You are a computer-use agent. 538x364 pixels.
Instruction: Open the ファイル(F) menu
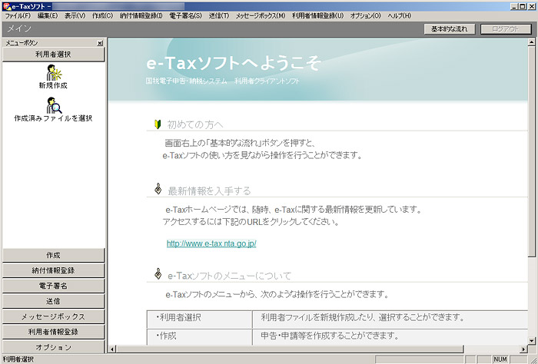(x=18, y=16)
